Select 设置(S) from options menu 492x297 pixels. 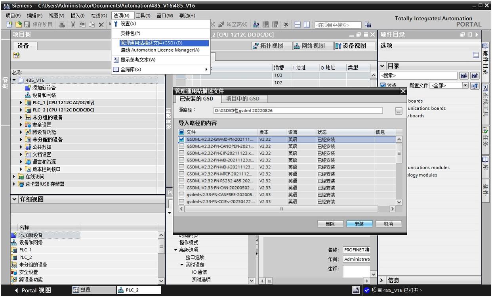point(128,24)
